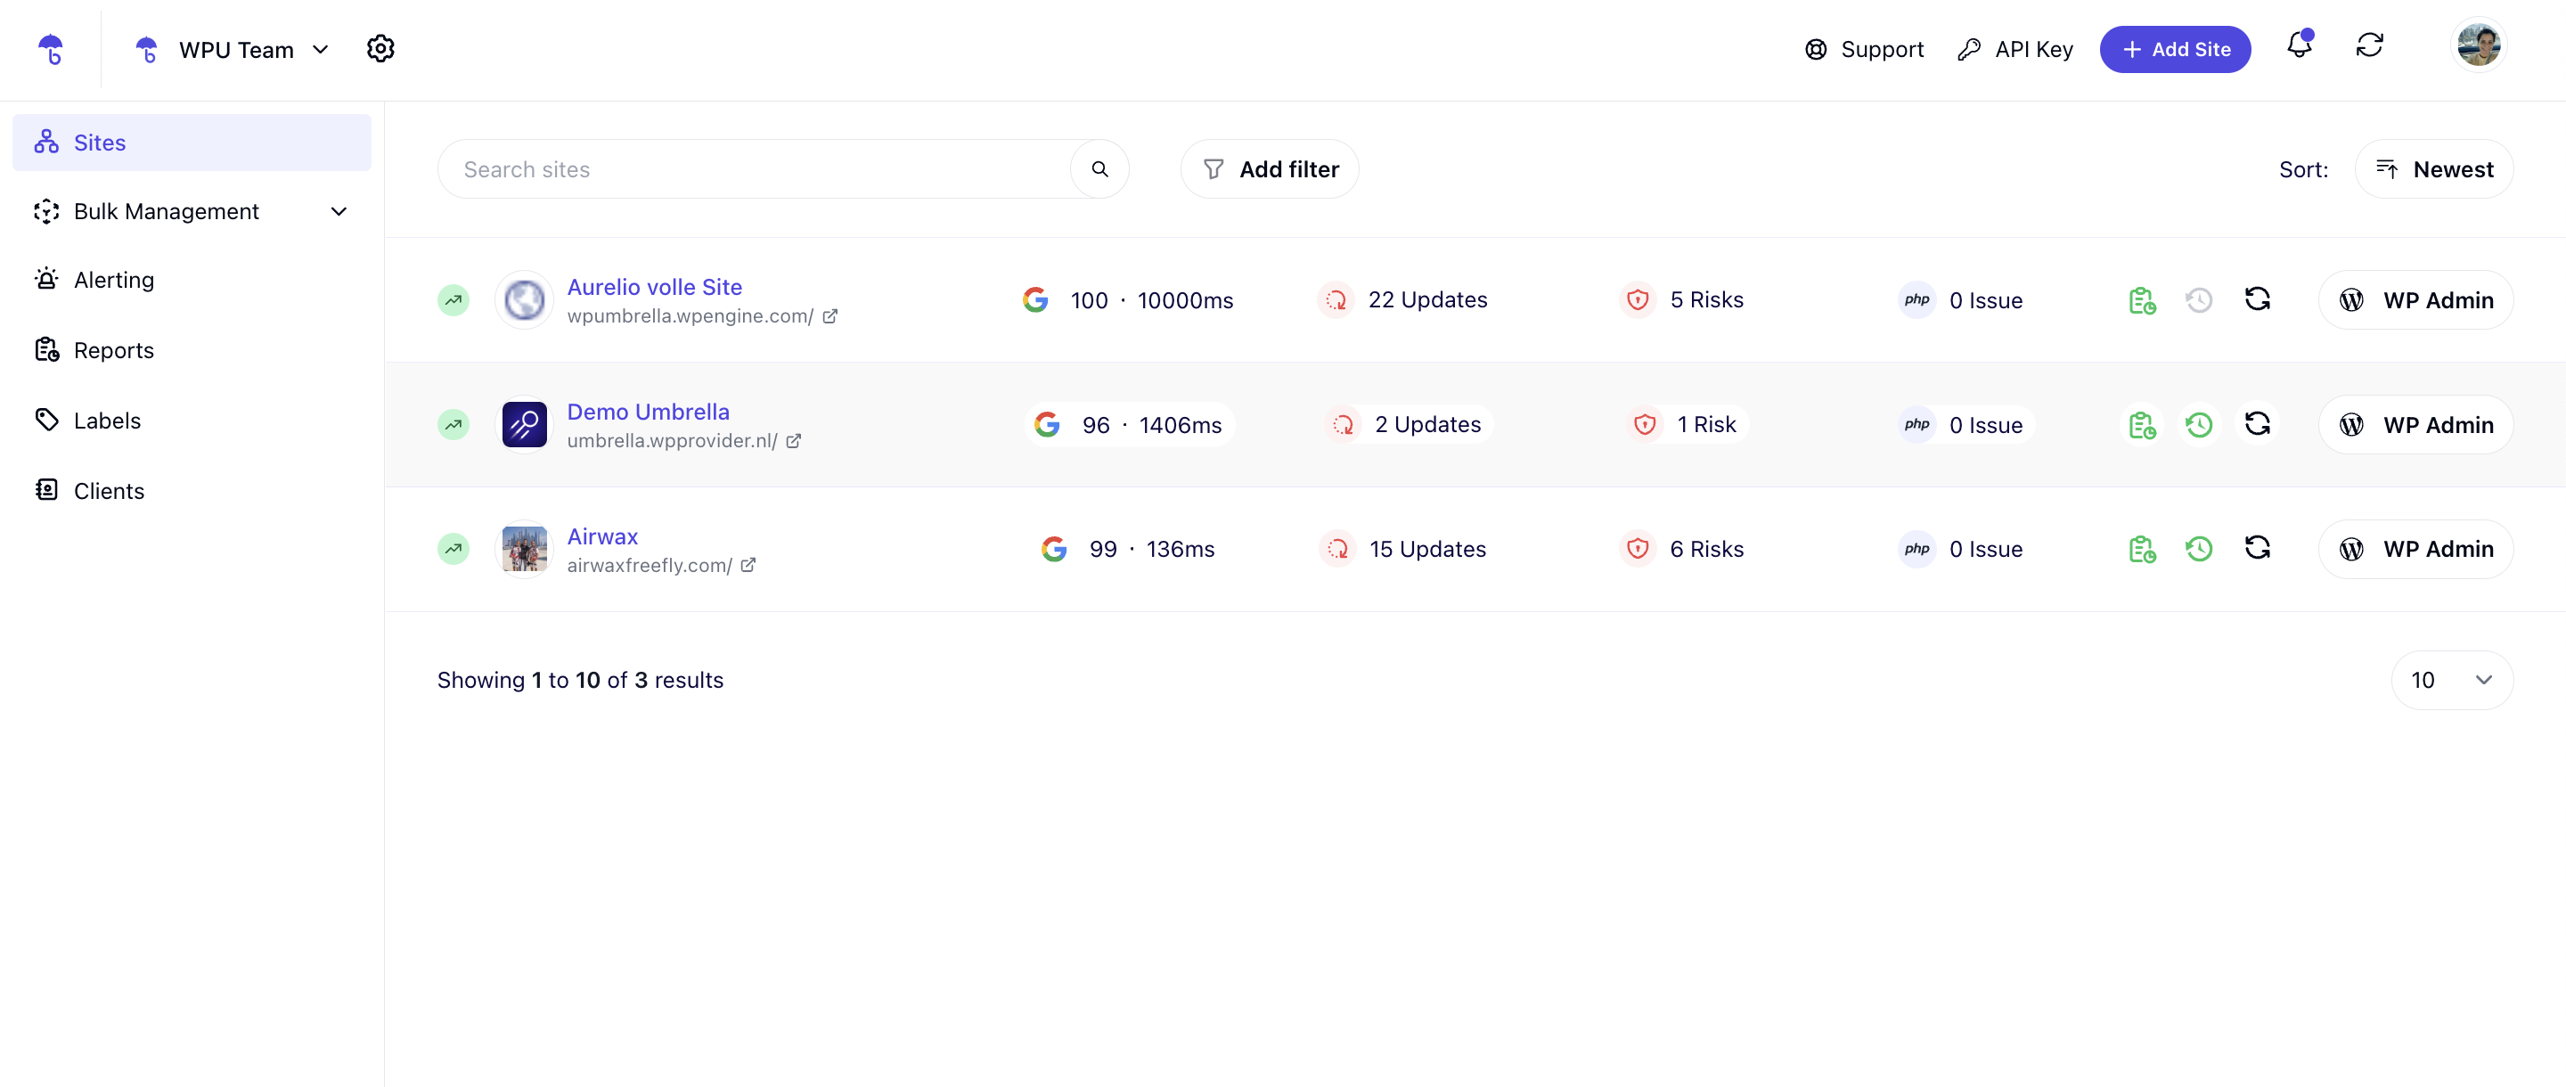2566x1087 pixels.
Task: Open WP Admin for Aurelio volle Site
Action: pyautogui.click(x=2415, y=300)
